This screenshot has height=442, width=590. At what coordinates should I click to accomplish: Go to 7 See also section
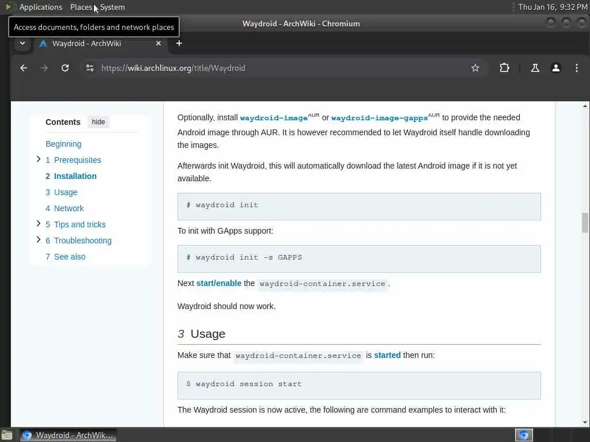(x=66, y=257)
